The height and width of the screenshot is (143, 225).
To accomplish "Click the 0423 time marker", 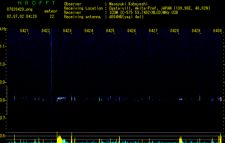I will 67,31.
